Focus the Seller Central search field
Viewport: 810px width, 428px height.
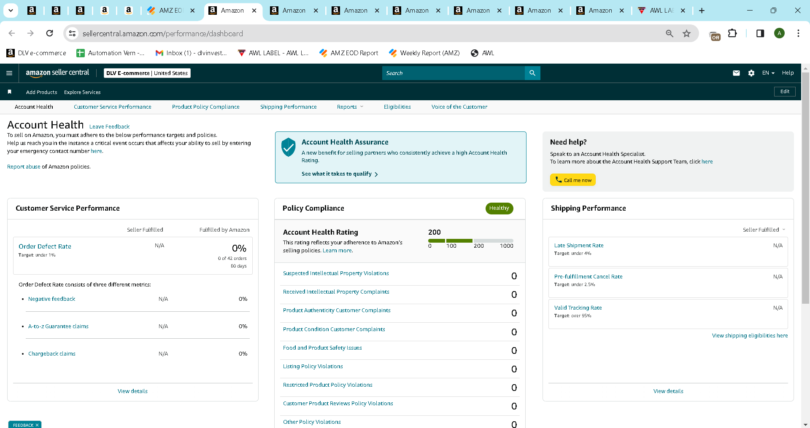[454, 73]
